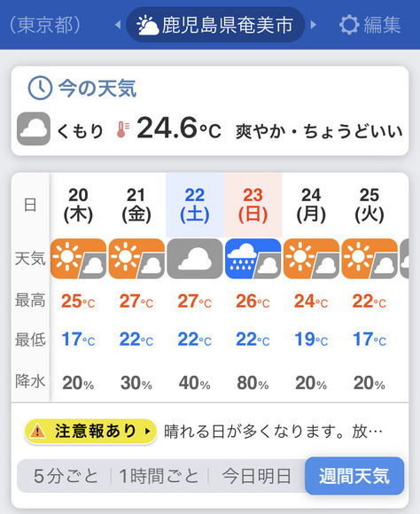Switch to the 5分ごと tab
Screen dimensions: 420x514
pyautogui.click(x=66, y=476)
